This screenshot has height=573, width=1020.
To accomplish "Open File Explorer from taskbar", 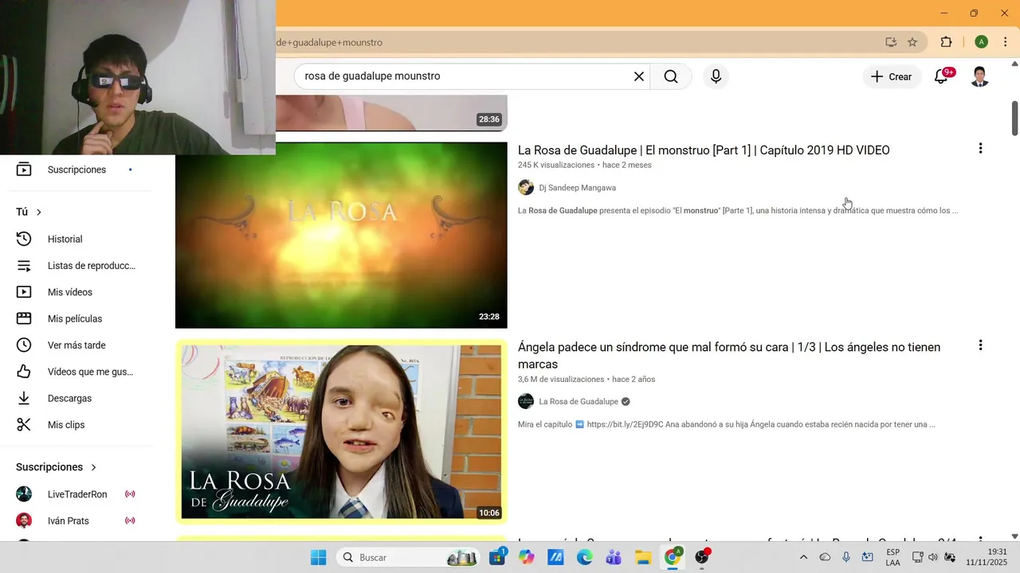I will 643,557.
